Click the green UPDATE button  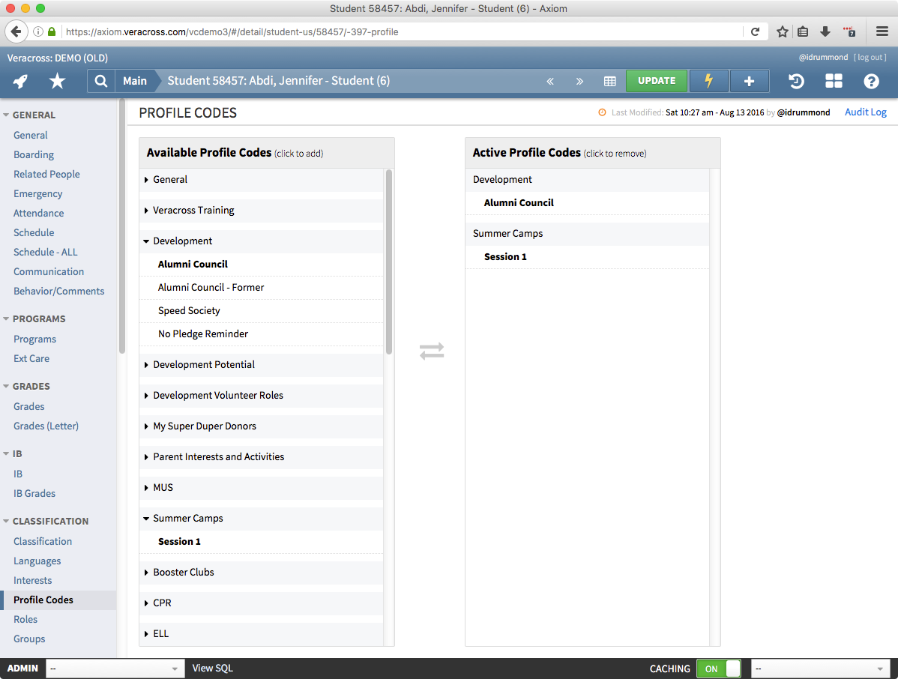[657, 81]
